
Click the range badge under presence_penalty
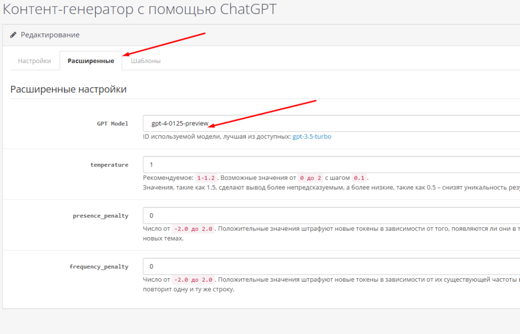tap(194, 229)
